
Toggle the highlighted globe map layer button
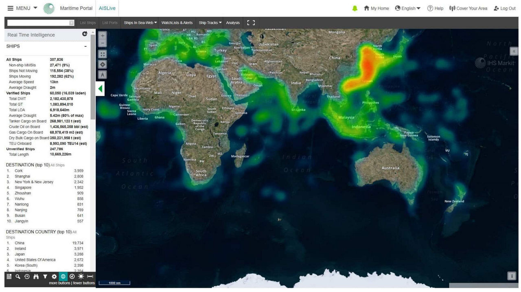[63, 277]
